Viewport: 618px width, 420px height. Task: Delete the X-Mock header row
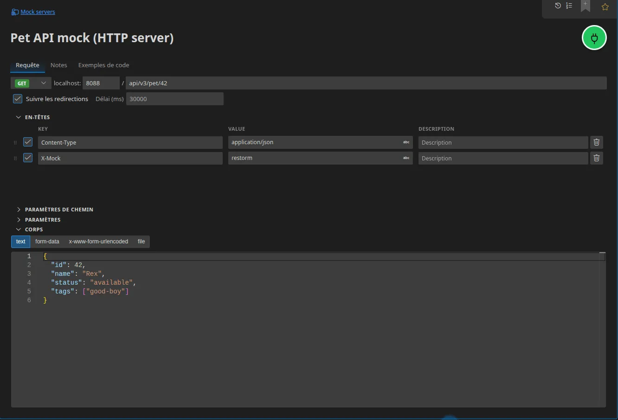click(x=597, y=158)
